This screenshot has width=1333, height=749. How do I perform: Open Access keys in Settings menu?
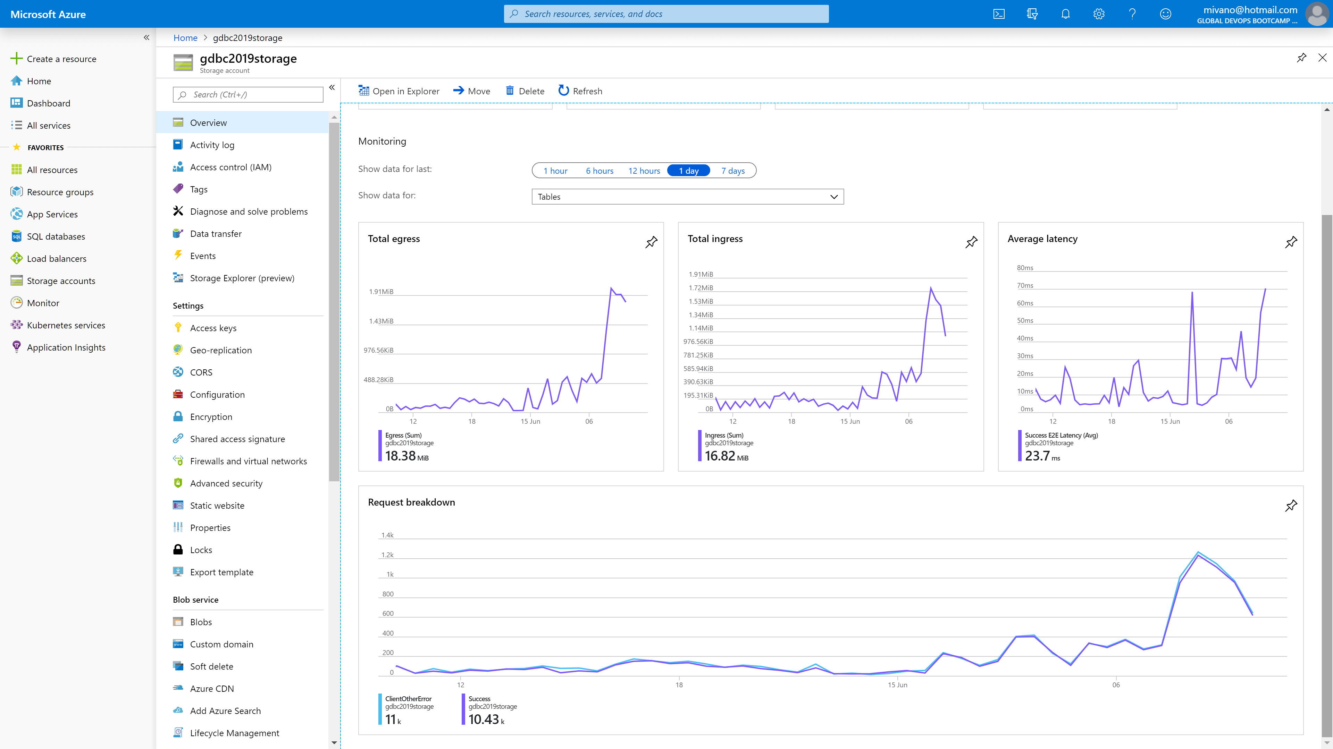coord(213,328)
